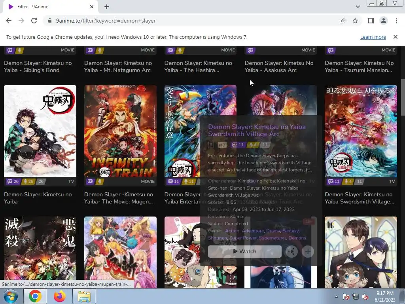Image resolution: width=405 pixels, height=304 pixels.
Task: Select the Fantasy genre link
Action: coord(290,231)
